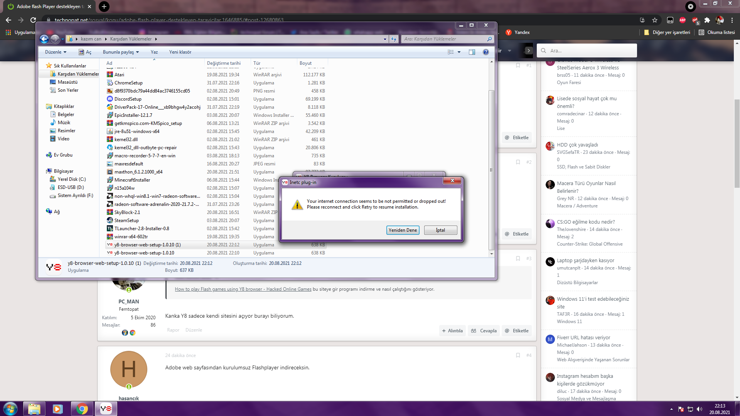Expand address bar history dropdown
The image size is (740, 416).
(x=385, y=39)
